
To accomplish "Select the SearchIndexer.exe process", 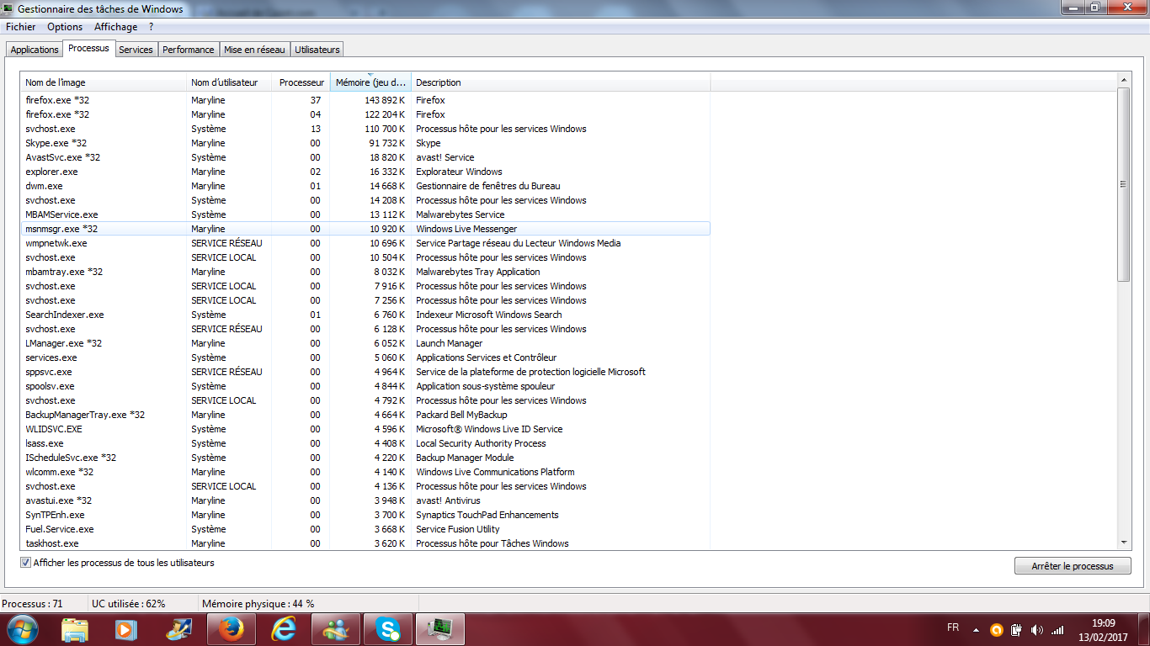I will click(x=365, y=315).
